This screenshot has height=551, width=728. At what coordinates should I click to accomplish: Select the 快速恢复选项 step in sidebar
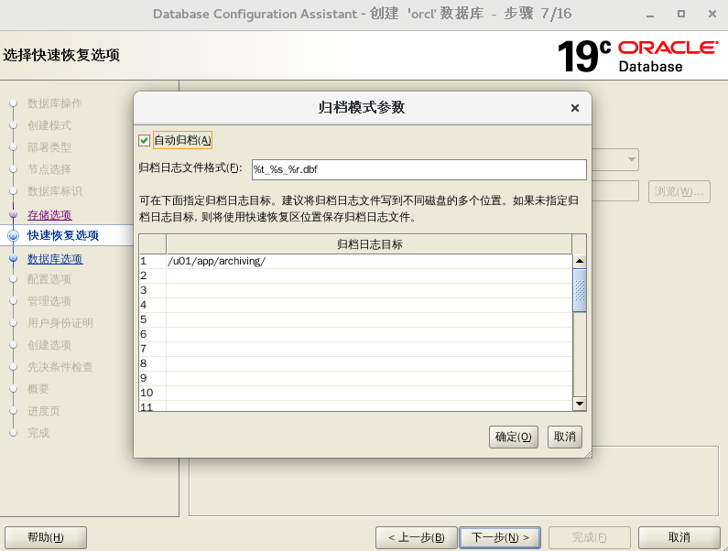[62, 236]
